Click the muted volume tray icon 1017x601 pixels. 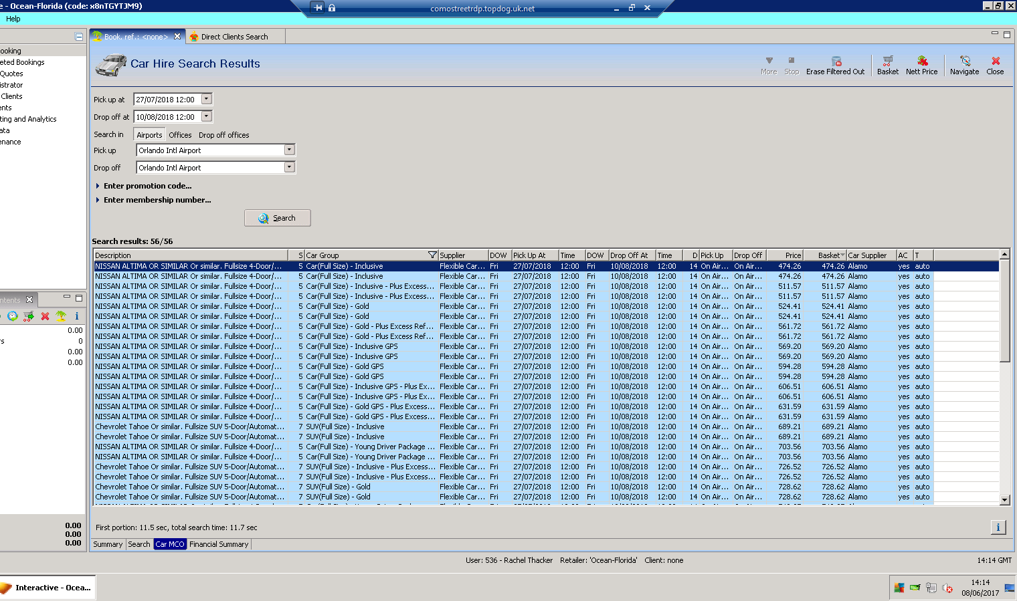(x=947, y=588)
